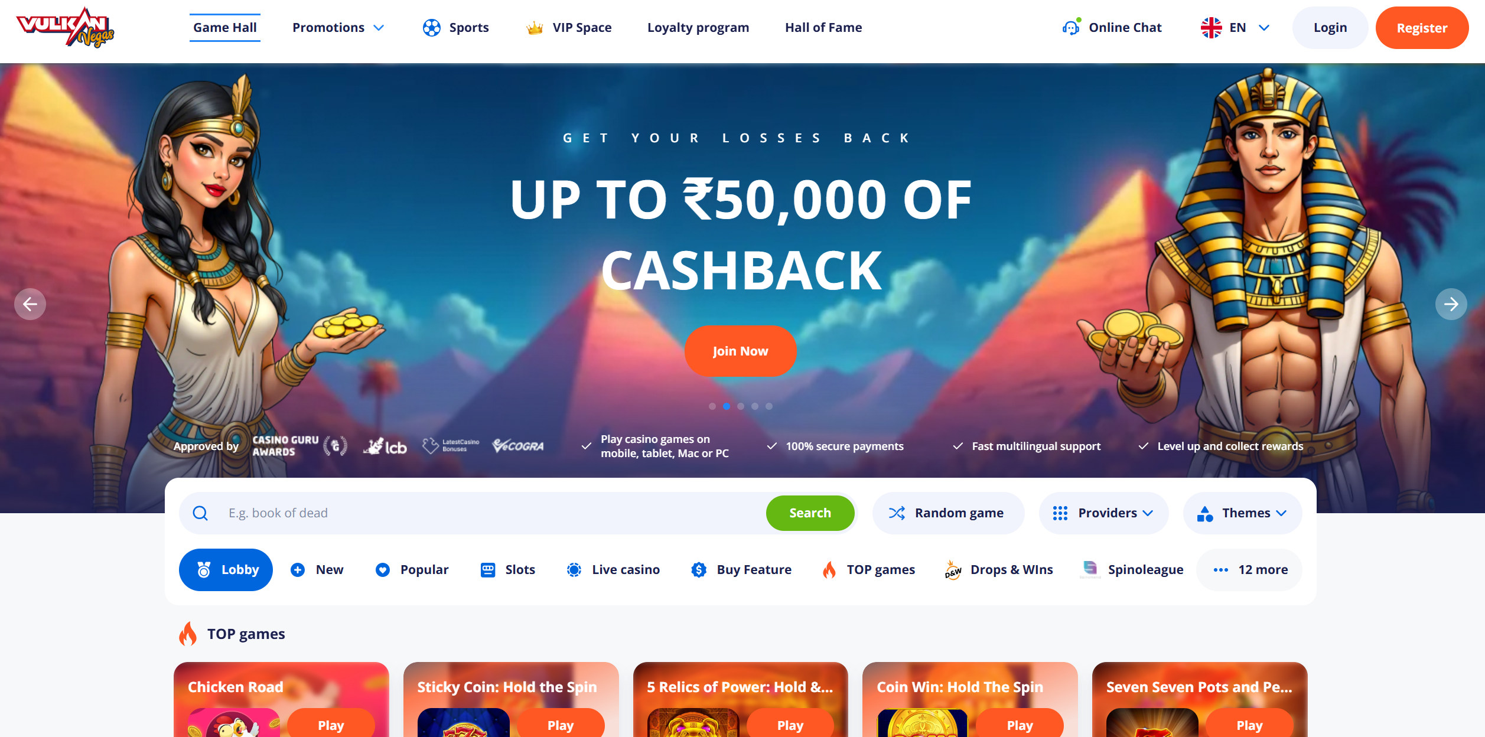Select the last carousel dot

pyautogui.click(x=769, y=406)
